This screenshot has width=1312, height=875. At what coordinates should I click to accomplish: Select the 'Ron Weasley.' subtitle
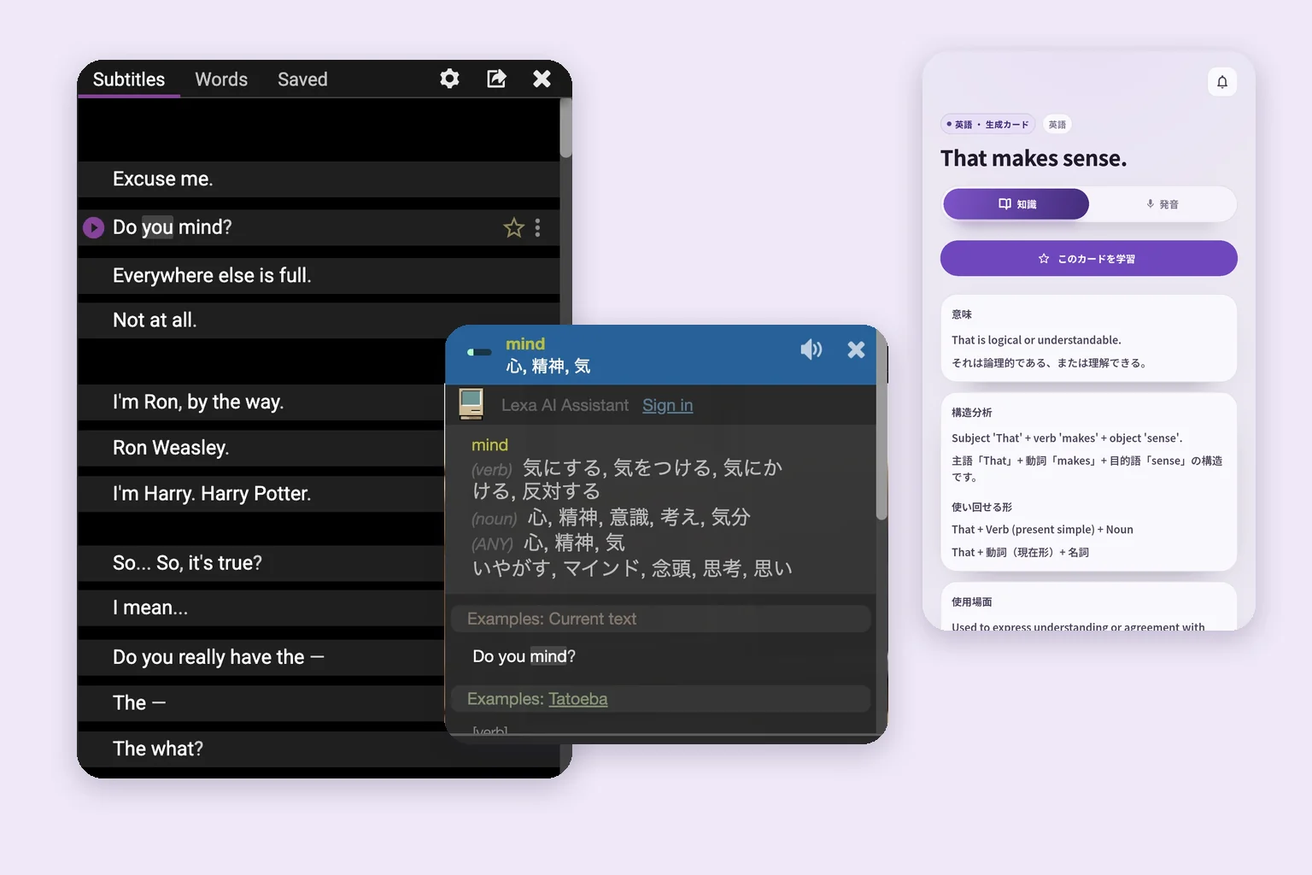(261, 448)
